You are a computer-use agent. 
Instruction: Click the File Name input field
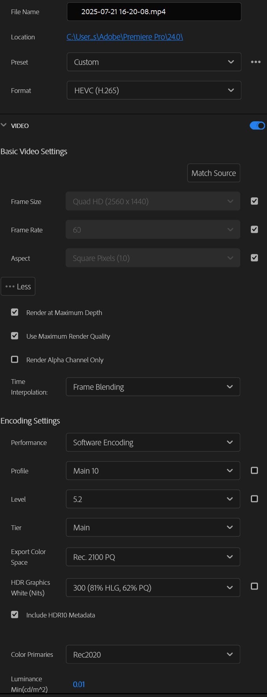pos(154,11)
